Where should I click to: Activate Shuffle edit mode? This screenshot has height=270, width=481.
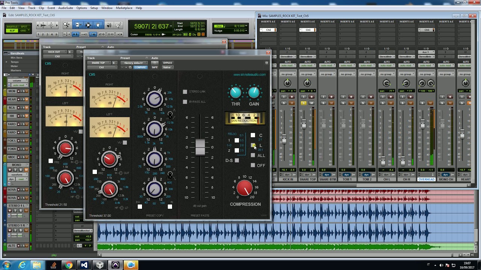click(12, 27)
